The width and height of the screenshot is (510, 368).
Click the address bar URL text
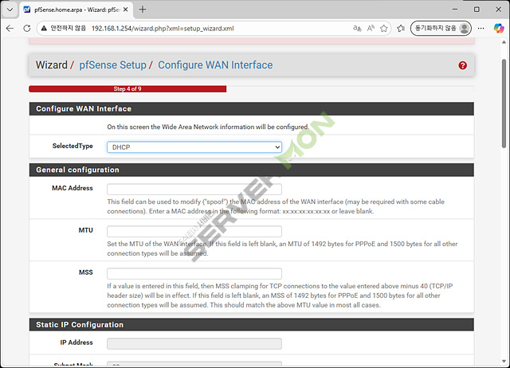click(x=163, y=29)
